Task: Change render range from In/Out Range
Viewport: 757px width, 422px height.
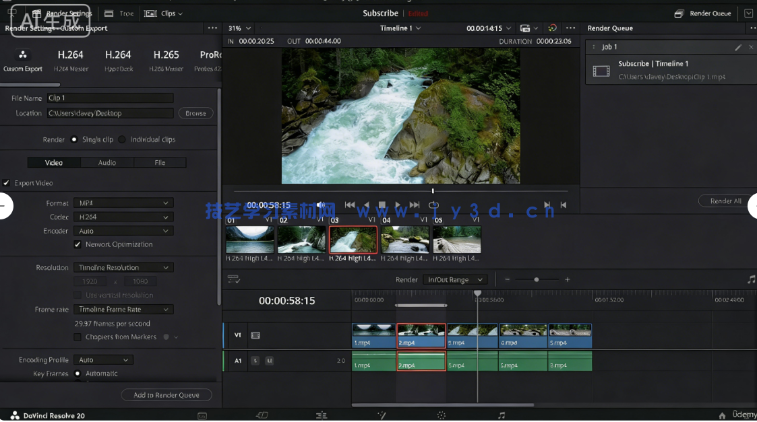Action: [455, 279]
